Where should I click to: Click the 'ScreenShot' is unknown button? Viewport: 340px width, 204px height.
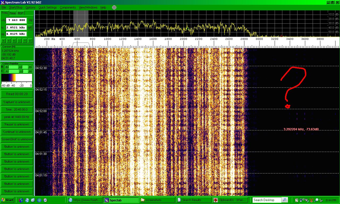point(17,139)
